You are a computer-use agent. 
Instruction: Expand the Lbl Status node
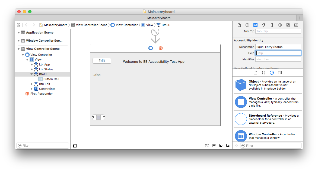[31, 69]
